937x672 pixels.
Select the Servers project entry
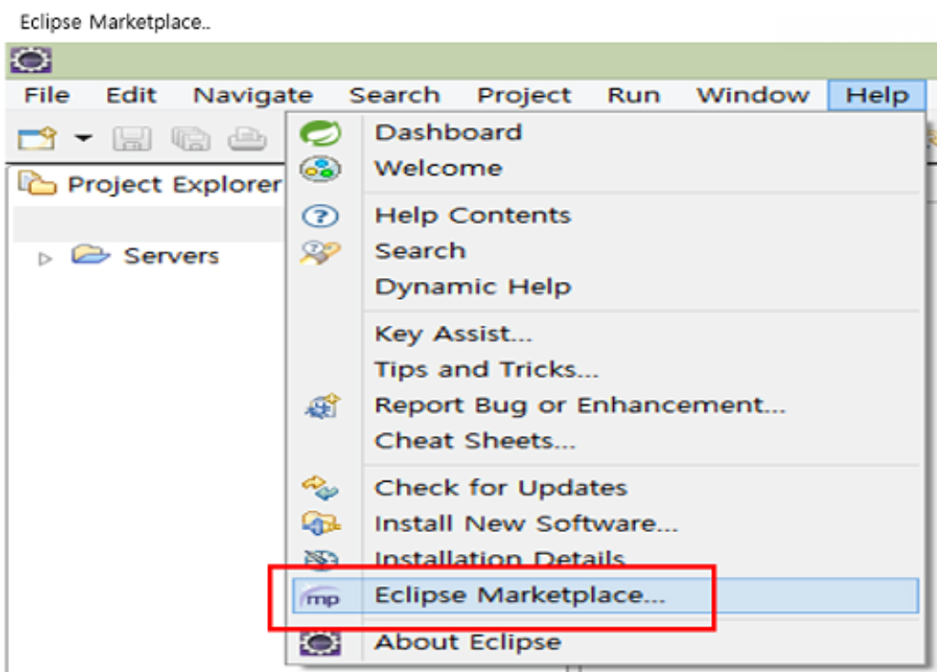[x=171, y=256]
